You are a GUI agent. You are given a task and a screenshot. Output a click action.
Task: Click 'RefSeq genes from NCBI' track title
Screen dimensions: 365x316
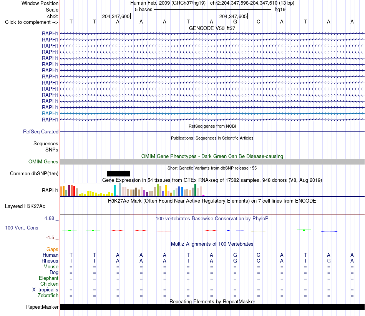tap(212, 126)
